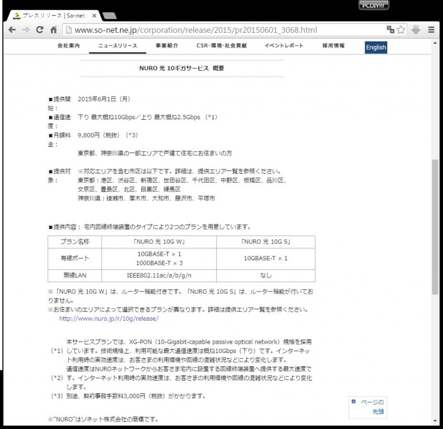
Task: Click the NURO 光 10ギガサービス 概要 heading
Action: 182,69
